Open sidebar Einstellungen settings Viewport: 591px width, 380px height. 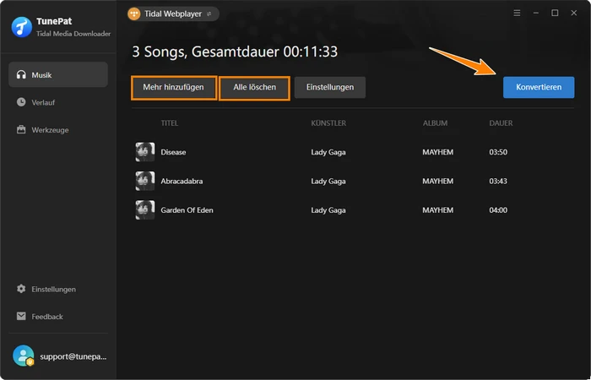(x=58, y=289)
